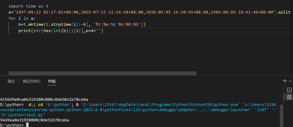The width and height of the screenshot is (293, 127).
Task: Click the terminal prompt cursor after 'D:\python>'
Action: tap(27, 125)
